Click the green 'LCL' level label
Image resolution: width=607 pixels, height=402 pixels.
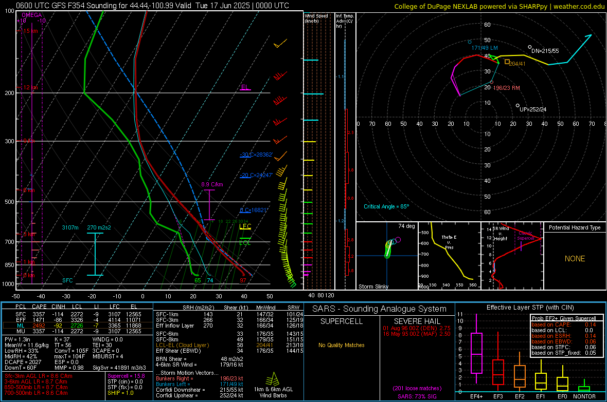point(245,243)
